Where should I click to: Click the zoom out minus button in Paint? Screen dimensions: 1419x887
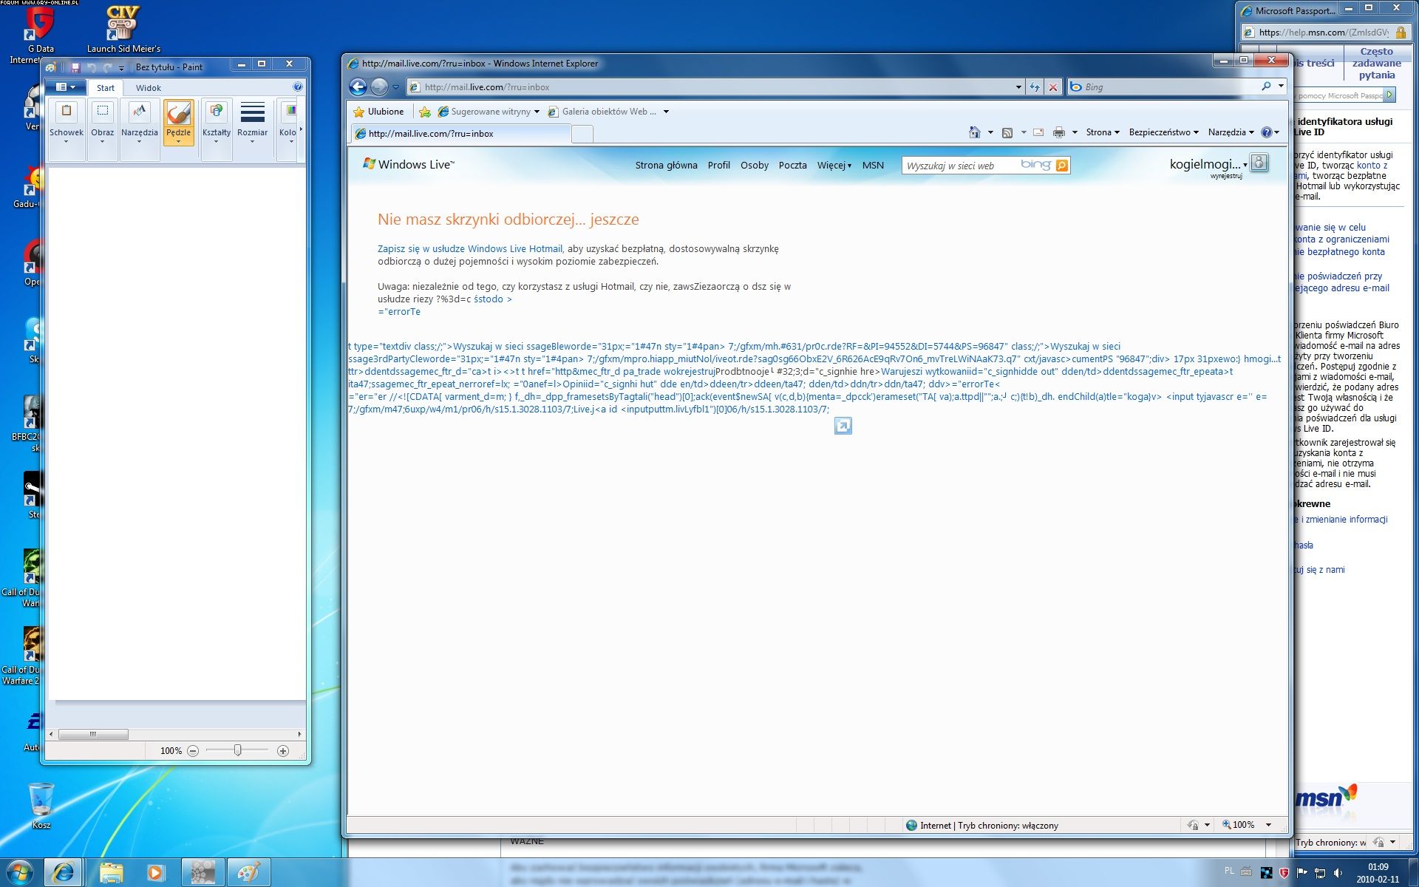(x=193, y=751)
